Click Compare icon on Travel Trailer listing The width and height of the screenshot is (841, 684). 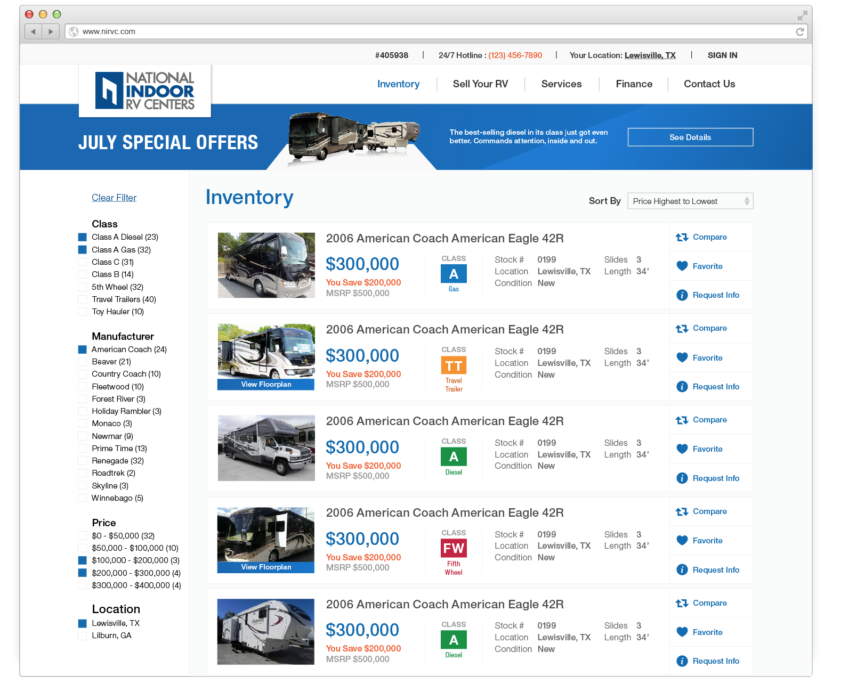pyautogui.click(x=682, y=329)
